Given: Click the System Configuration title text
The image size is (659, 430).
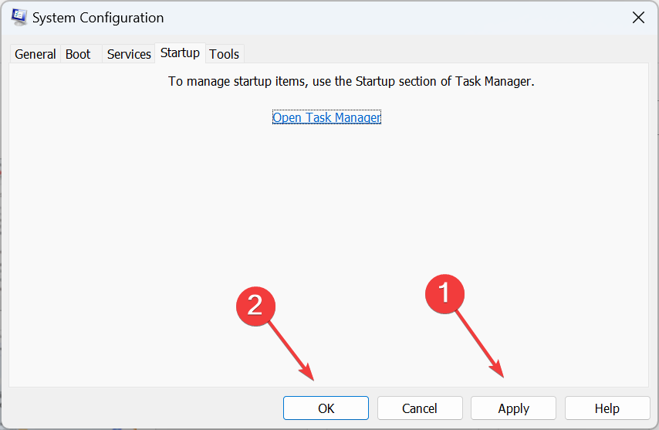Looking at the screenshot, I should tap(98, 18).
